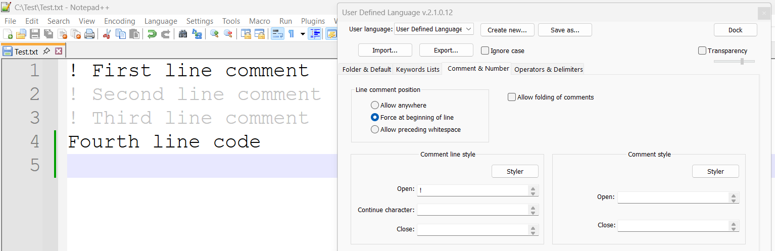Viewport: 775px width, 251px height.
Task: Redo action grey arrow icon
Action: click(x=165, y=34)
